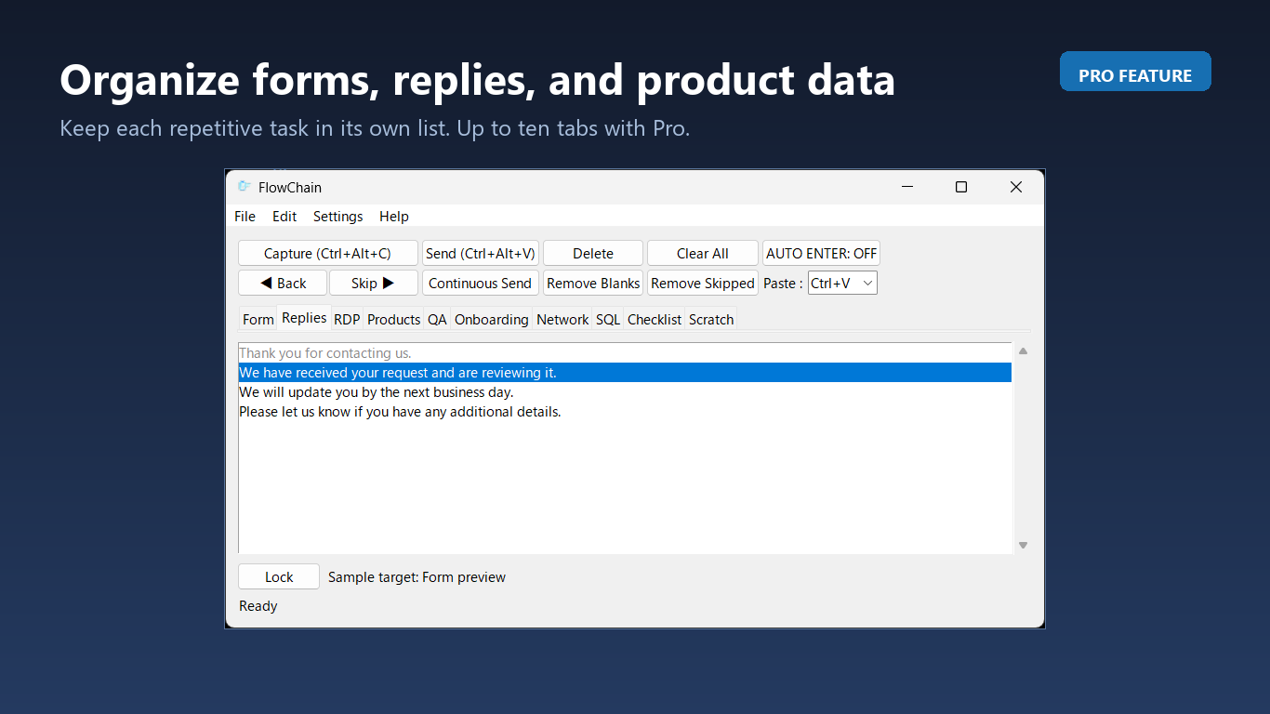Screen dimensions: 1270x714
Task: Open the File menu
Action: tap(245, 216)
